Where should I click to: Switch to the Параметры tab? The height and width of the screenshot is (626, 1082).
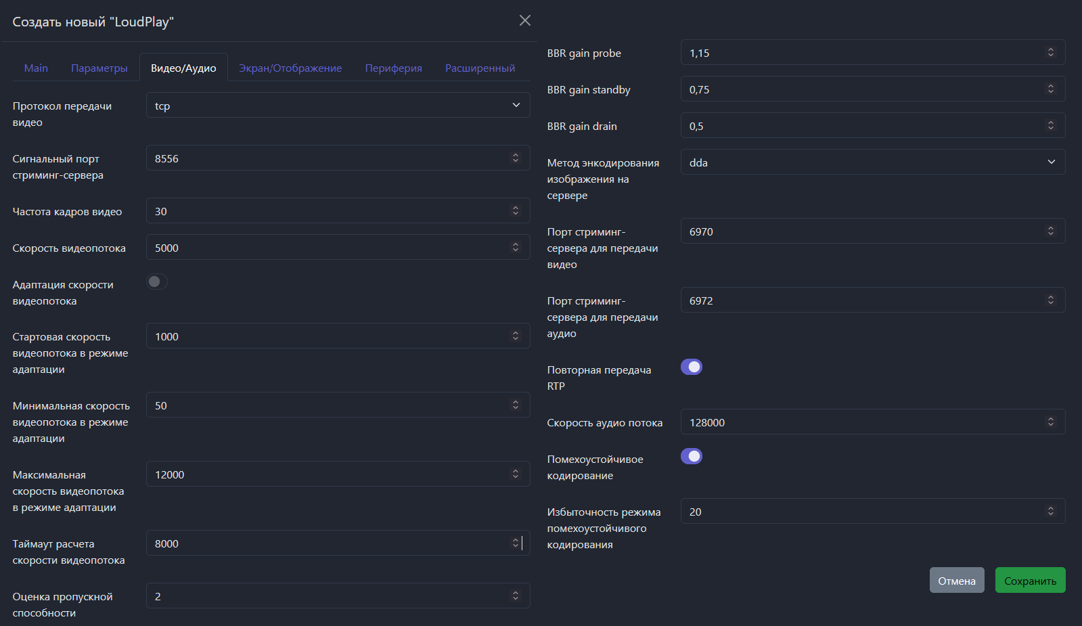[x=99, y=68]
